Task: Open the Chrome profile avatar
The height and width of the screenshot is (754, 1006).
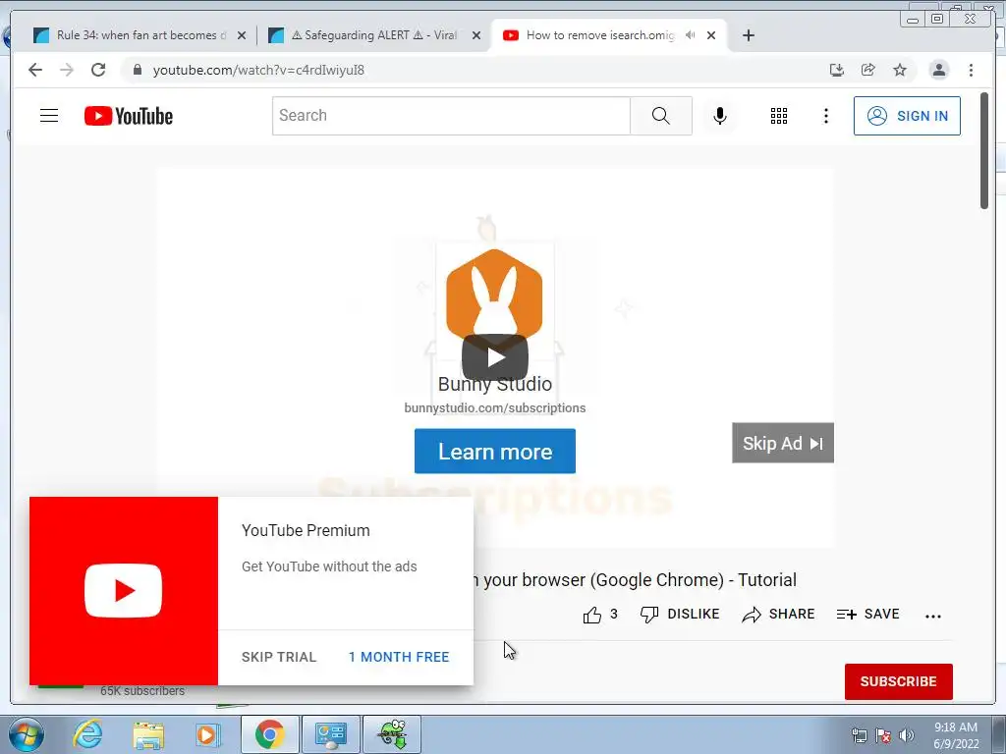Action: tap(938, 70)
